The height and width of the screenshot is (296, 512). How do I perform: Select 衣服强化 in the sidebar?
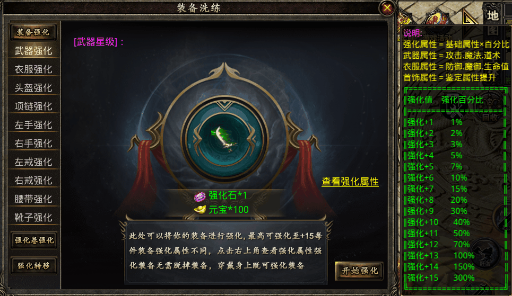pos(33,69)
